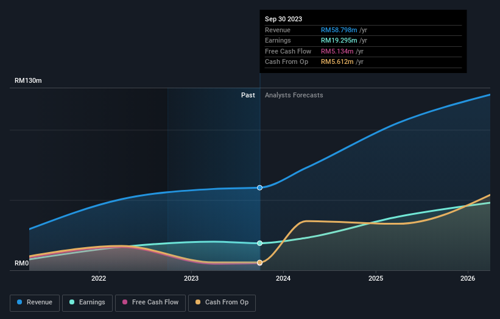Click the RM130m y-axis label
This screenshot has height=319, width=500.
click(28, 80)
